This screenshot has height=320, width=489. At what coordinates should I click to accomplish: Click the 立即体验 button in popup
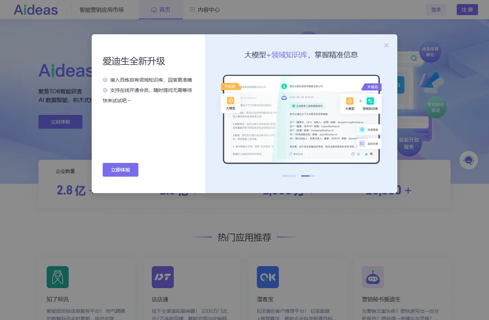tap(121, 170)
